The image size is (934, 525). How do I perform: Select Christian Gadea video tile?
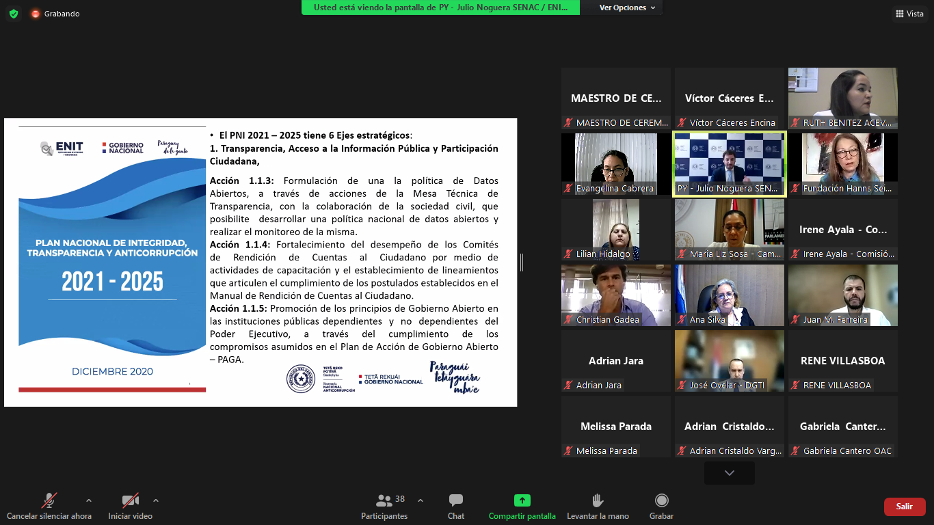pos(615,295)
